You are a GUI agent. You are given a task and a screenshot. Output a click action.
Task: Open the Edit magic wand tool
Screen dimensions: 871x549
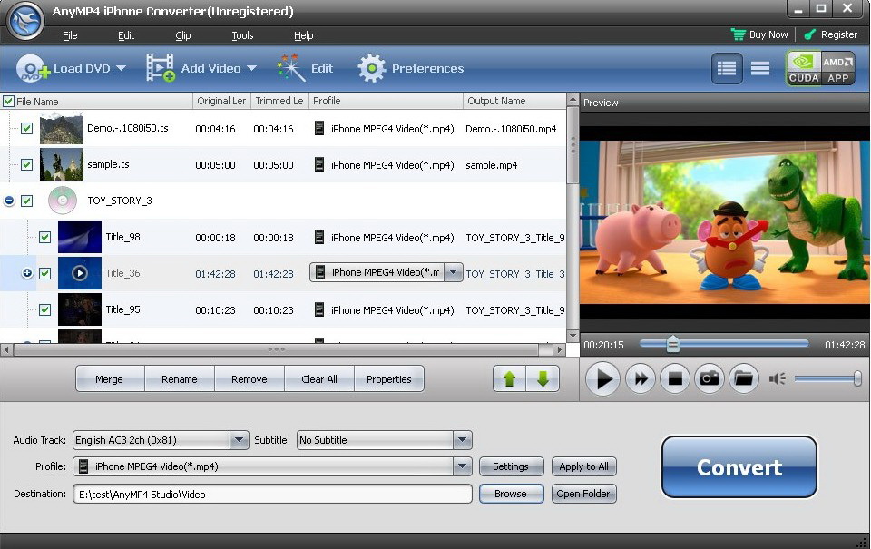point(290,68)
